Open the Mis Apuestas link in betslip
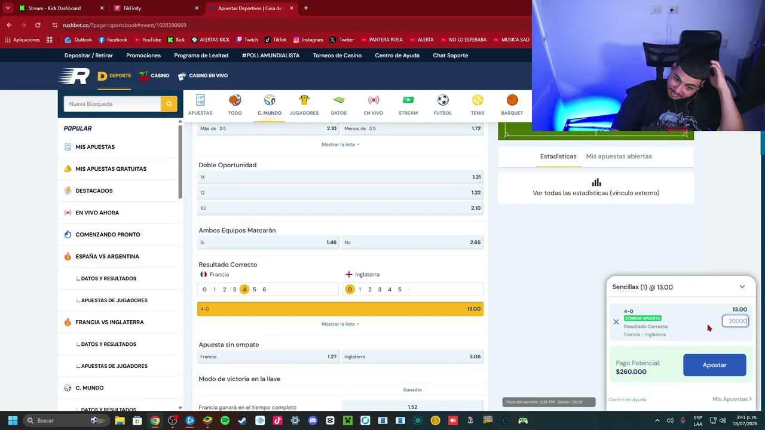The width and height of the screenshot is (765, 430). click(x=732, y=399)
